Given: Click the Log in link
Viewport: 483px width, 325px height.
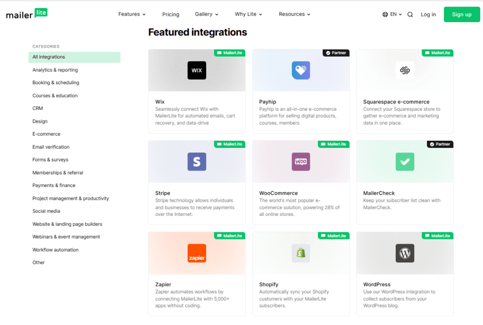Looking at the screenshot, I should pos(428,15).
